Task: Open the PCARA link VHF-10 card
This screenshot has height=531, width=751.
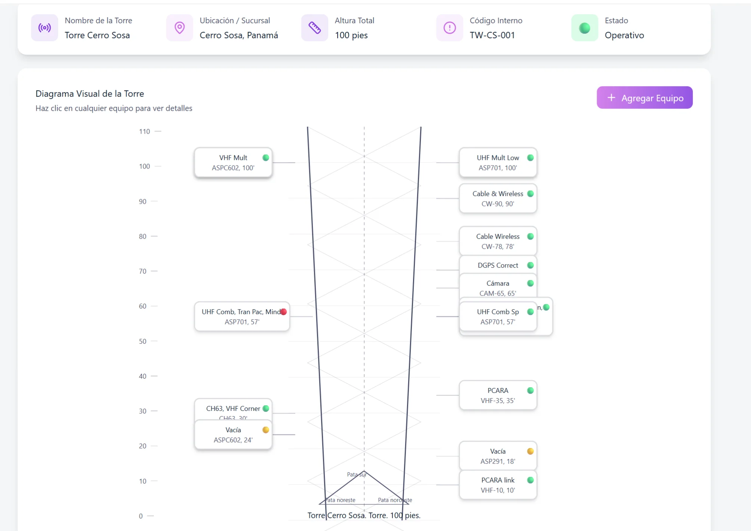Action: click(x=498, y=485)
